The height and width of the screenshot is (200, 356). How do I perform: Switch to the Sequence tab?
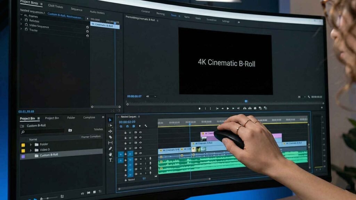(x=77, y=10)
